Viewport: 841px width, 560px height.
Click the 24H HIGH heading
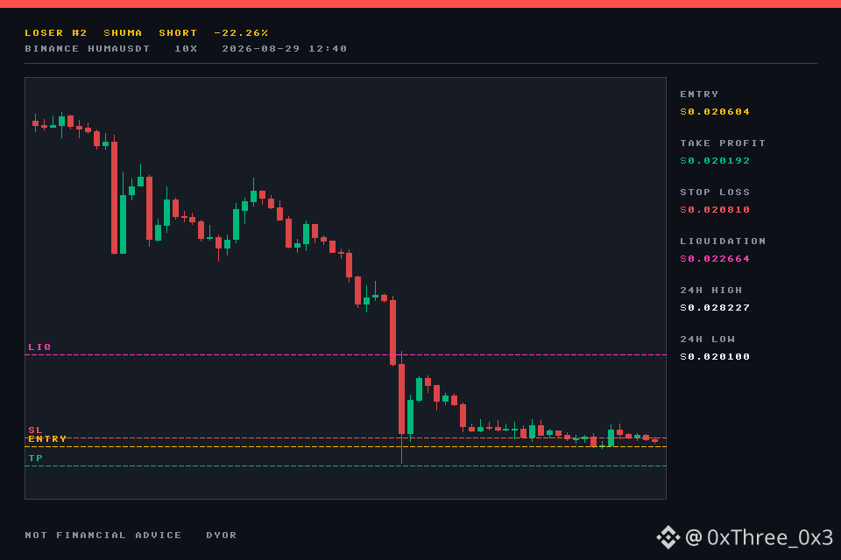coord(711,290)
